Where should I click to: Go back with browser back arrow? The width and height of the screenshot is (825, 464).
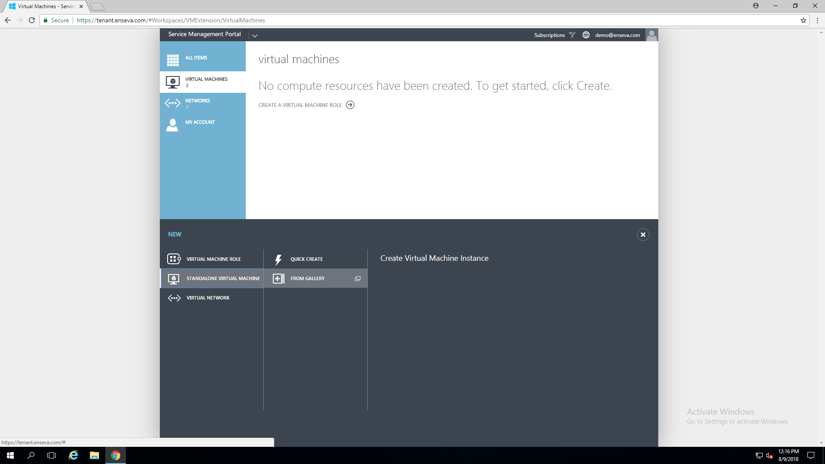8,20
